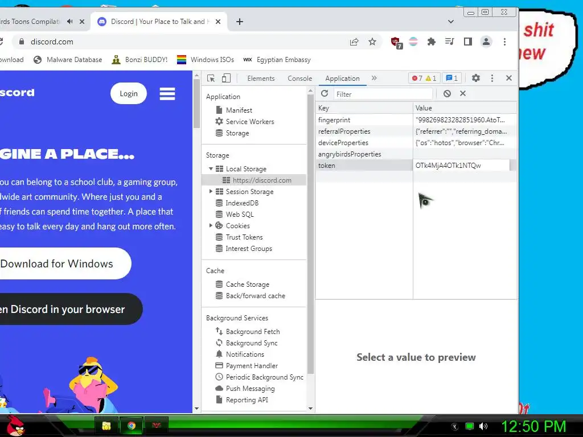Open Cache Storage item

pyautogui.click(x=243, y=285)
